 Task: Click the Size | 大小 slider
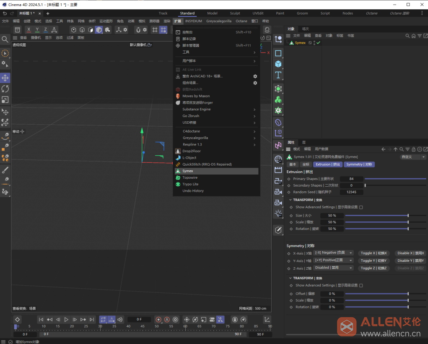point(385,216)
